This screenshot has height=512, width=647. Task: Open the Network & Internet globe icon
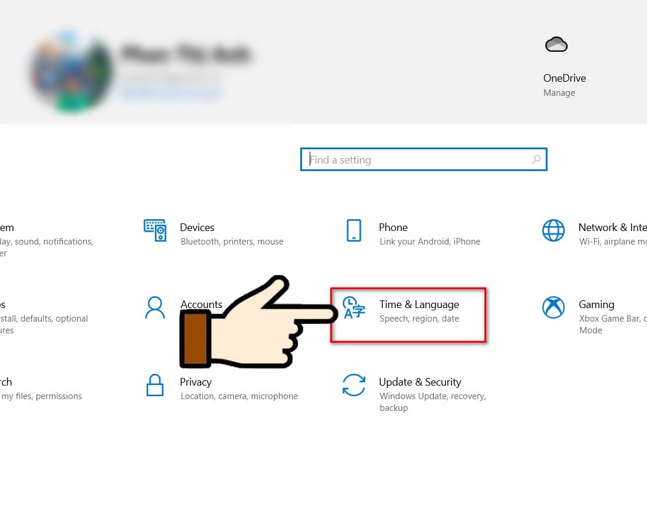[553, 230]
